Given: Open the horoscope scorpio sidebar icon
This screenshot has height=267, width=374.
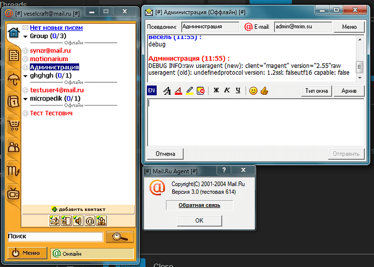Looking at the screenshot, I should 14,171.
